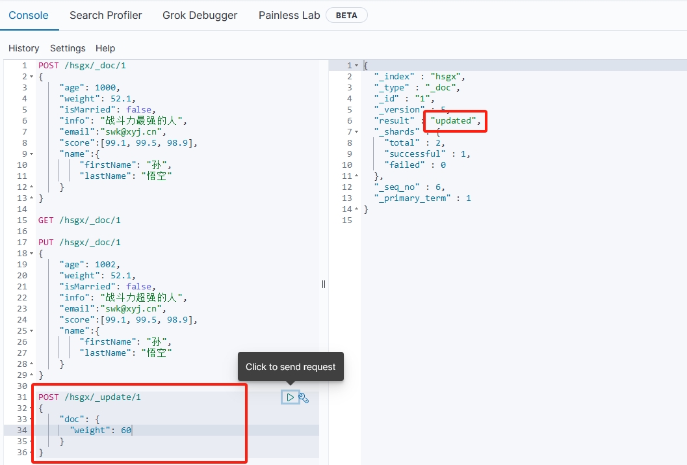Collapse the "name" object at line 9
Viewport: 687px width, 465px height.
pos(32,154)
